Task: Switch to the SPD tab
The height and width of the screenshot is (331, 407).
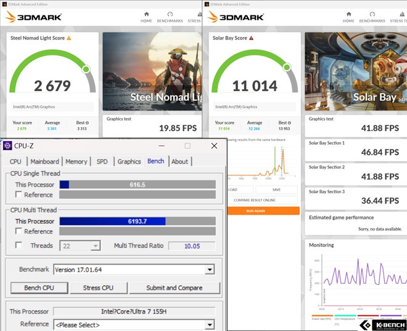Action: click(102, 161)
